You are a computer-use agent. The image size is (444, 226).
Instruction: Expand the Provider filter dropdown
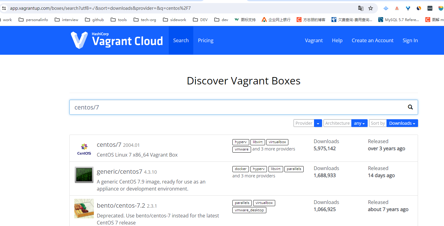[x=318, y=123]
